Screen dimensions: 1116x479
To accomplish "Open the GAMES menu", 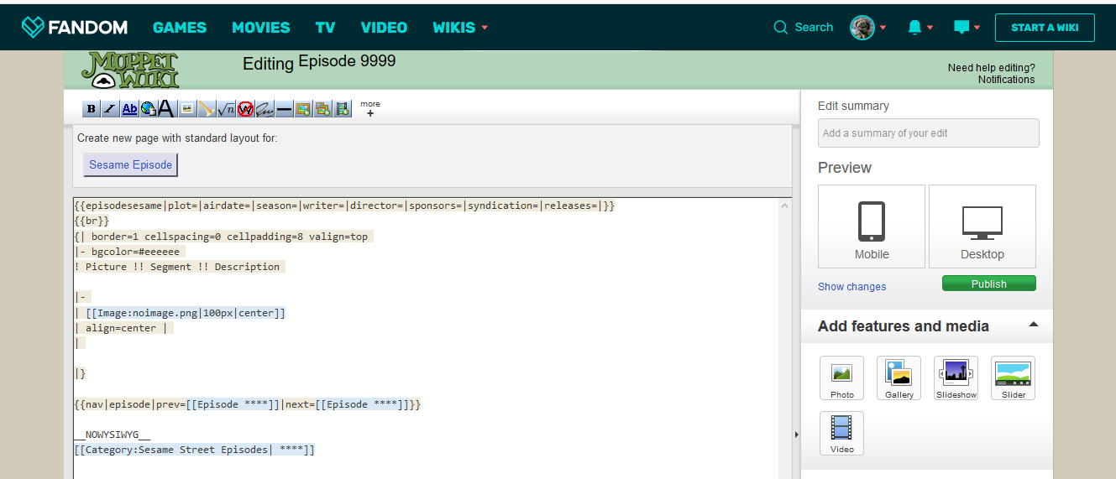I will click(180, 28).
